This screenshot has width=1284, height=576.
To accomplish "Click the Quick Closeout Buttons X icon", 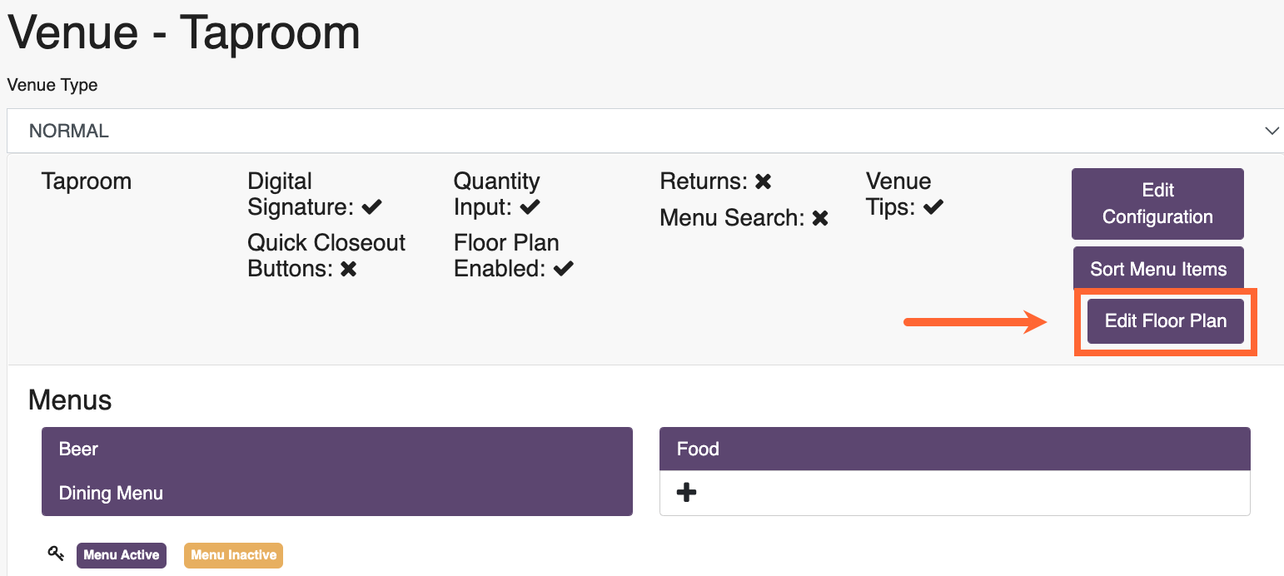I will [349, 269].
